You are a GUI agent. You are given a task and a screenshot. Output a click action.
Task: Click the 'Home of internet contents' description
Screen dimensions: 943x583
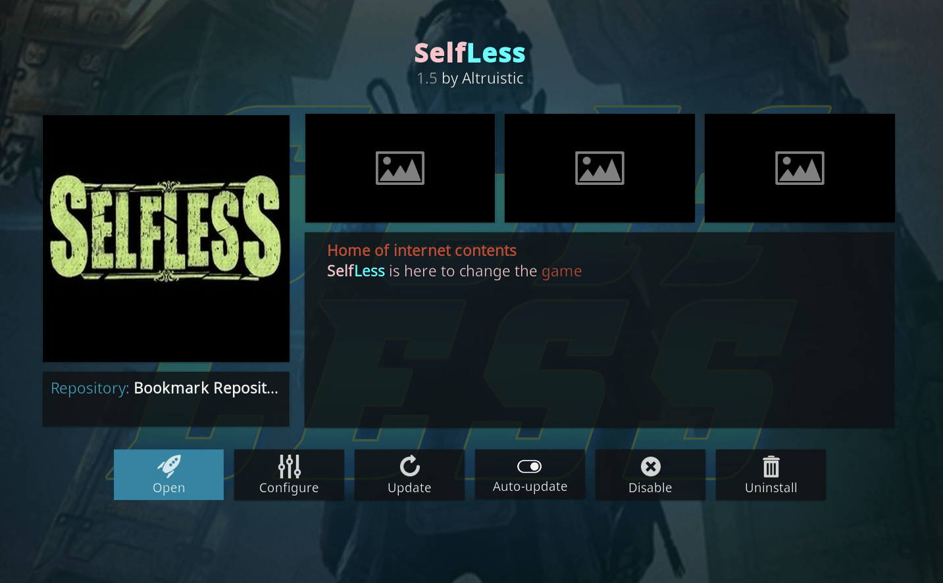click(x=422, y=251)
